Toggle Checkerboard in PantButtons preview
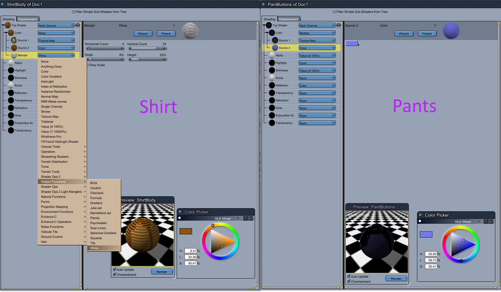The width and height of the screenshot is (501, 292). pos(349,281)
